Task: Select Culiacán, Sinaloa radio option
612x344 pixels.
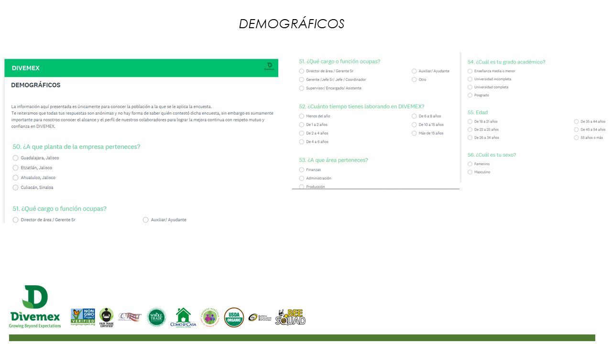Action: tap(16, 187)
